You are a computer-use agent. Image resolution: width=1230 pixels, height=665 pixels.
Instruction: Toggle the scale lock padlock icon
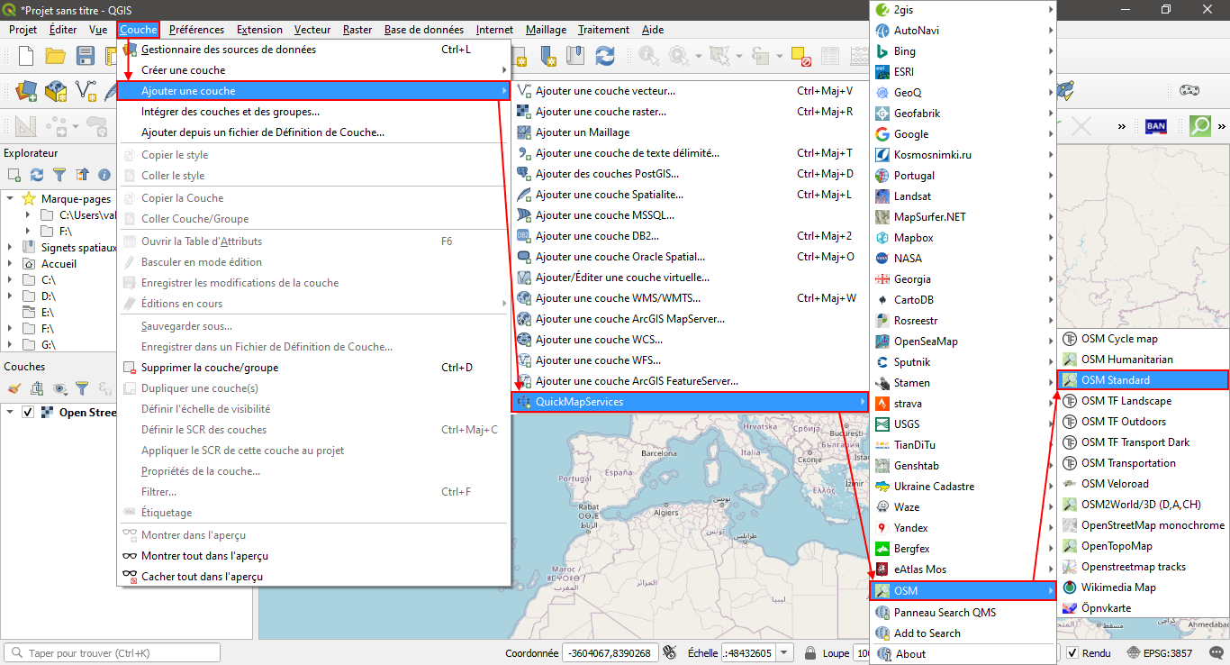click(x=810, y=652)
